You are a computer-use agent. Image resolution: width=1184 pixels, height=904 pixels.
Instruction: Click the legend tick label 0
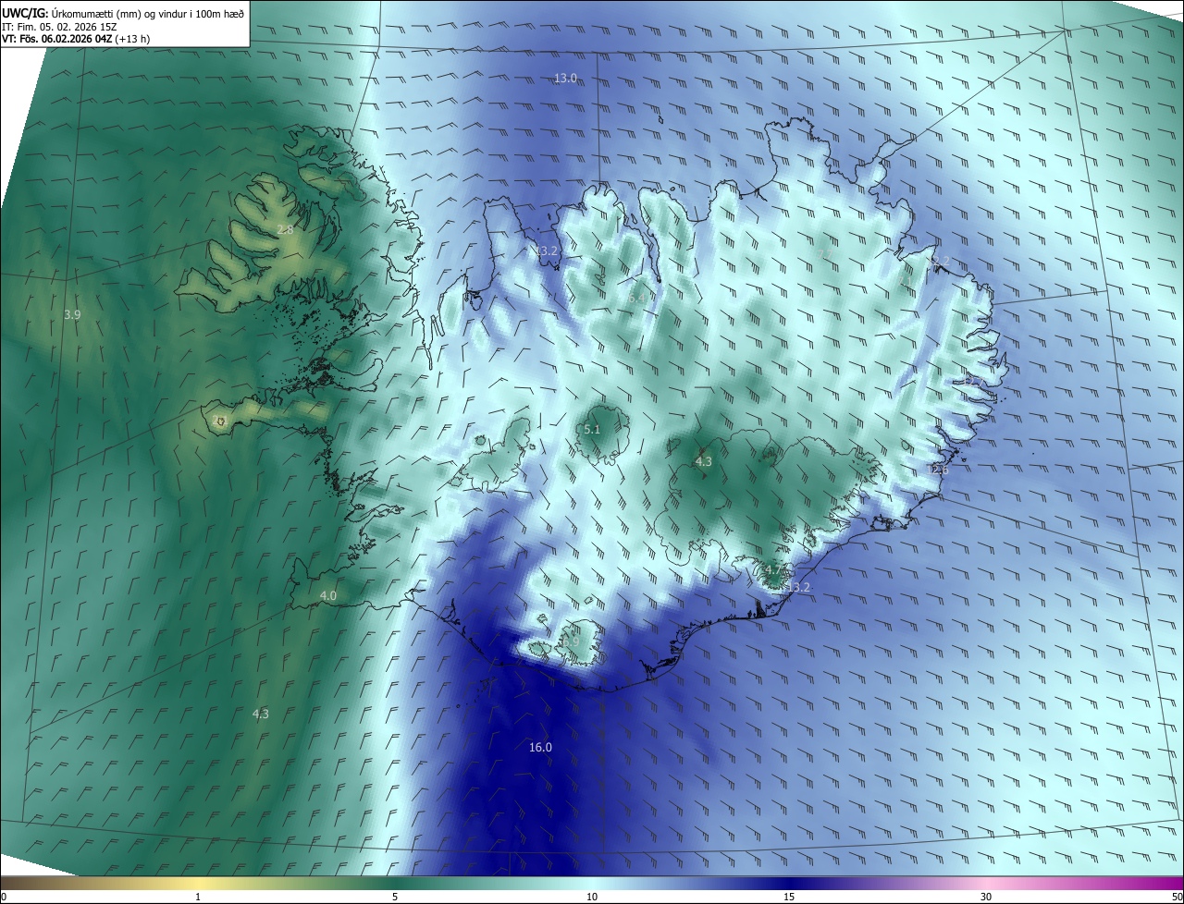click(x=4, y=897)
